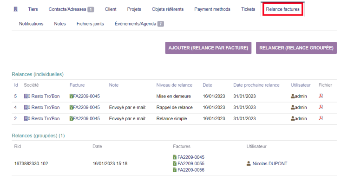This screenshot has height=181, width=348.
Task: Open the Objets référents tab
Action: pos(168,9)
